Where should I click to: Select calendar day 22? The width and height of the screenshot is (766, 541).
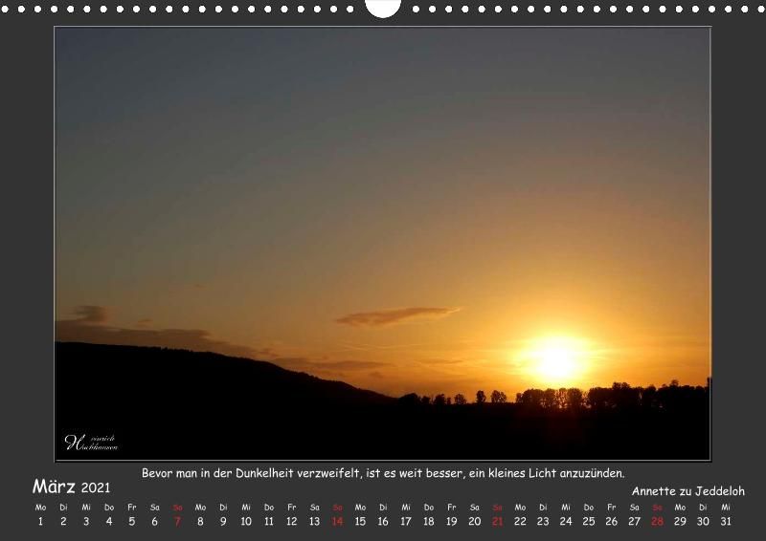click(x=520, y=522)
